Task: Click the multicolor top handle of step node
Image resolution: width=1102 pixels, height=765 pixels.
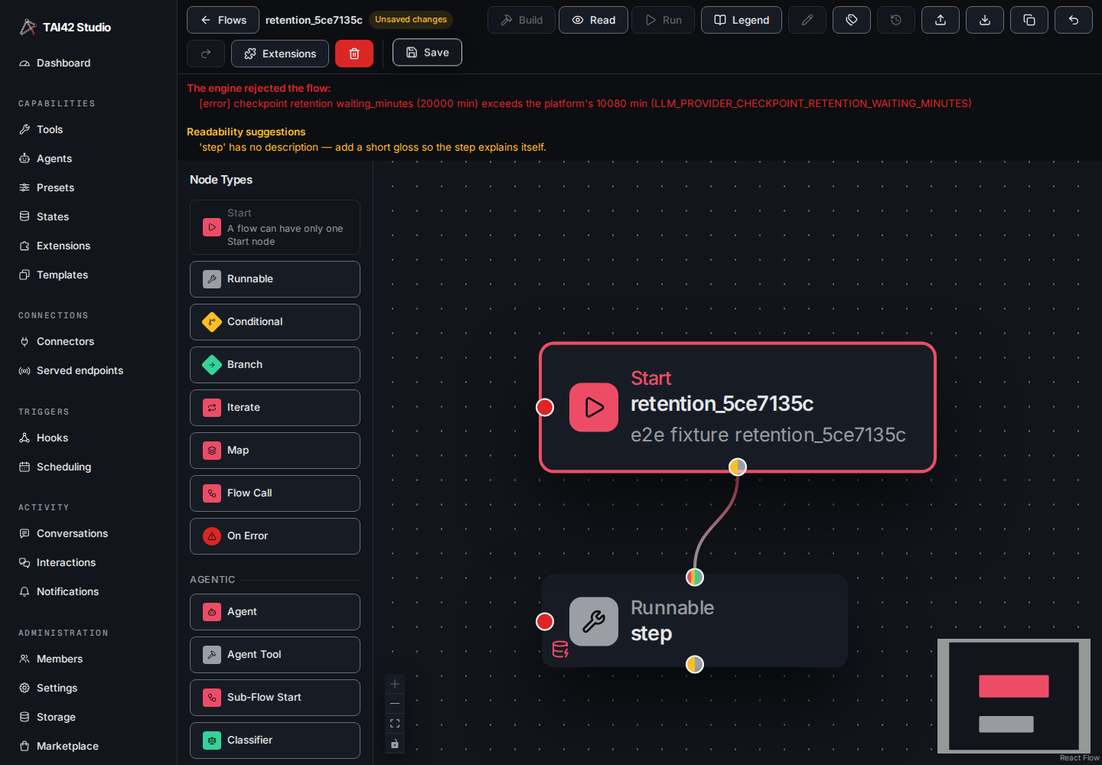Action: pos(694,577)
